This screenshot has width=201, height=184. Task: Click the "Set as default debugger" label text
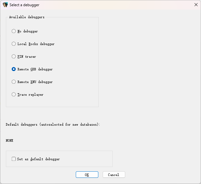click(38, 159)
